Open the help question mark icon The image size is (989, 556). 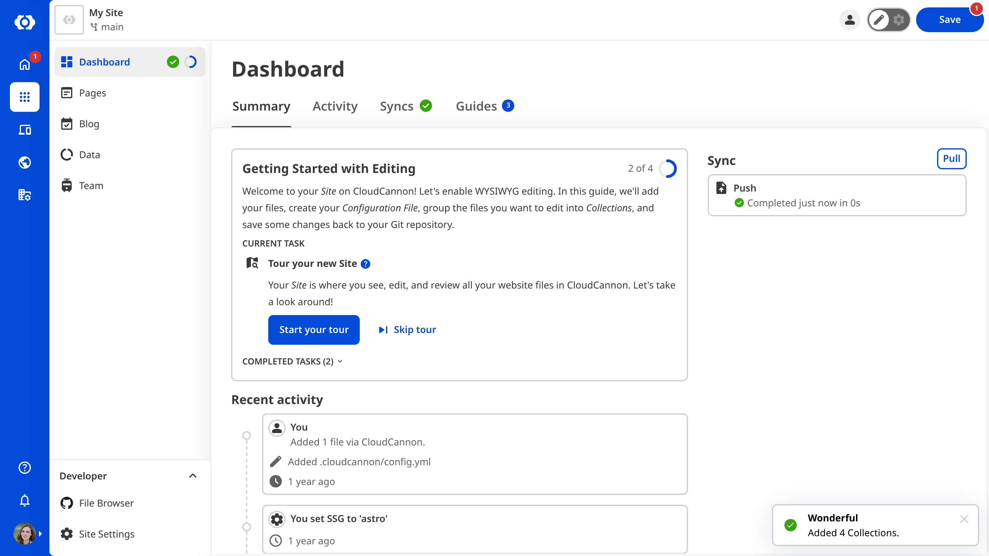click(25, 467)
